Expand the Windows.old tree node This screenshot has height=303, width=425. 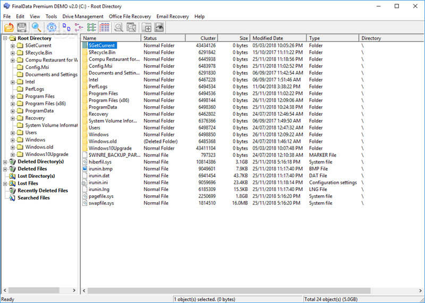coord(12,148)
